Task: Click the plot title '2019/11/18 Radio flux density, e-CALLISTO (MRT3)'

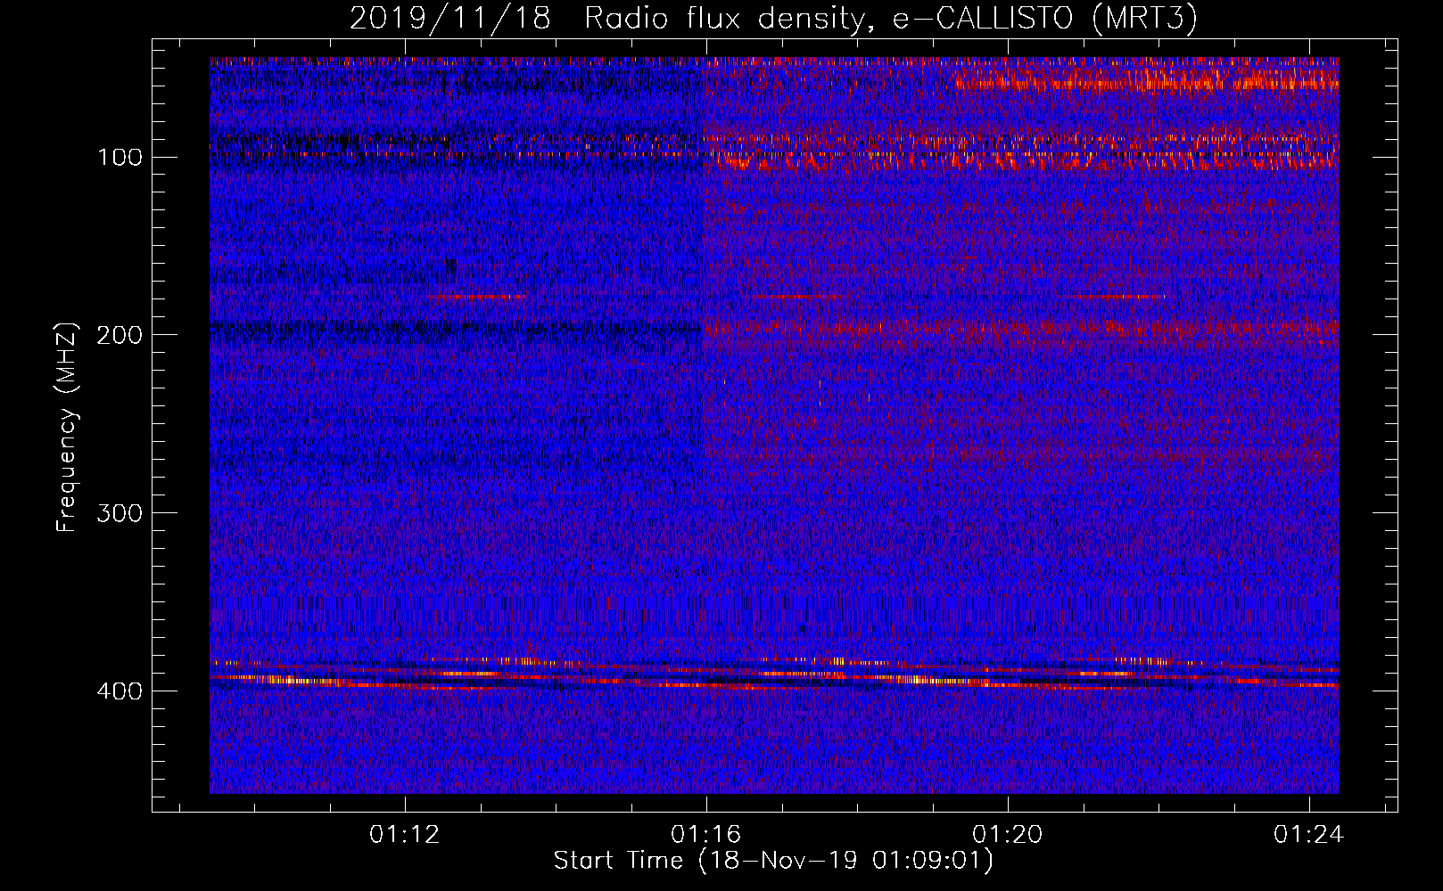Action: pyautogui.click(x=773, y=19)
